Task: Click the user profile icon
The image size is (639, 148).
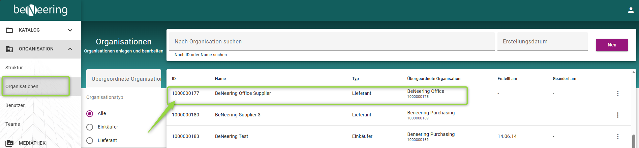Action: [x=631, y=10]
